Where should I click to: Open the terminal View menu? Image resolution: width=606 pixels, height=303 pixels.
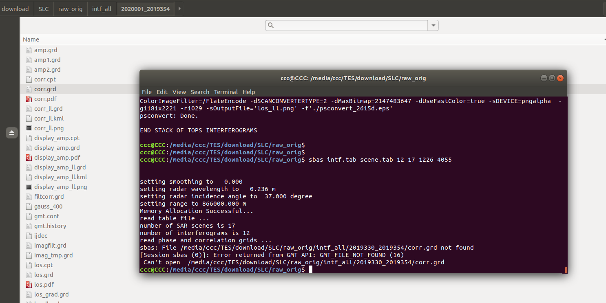179,92
